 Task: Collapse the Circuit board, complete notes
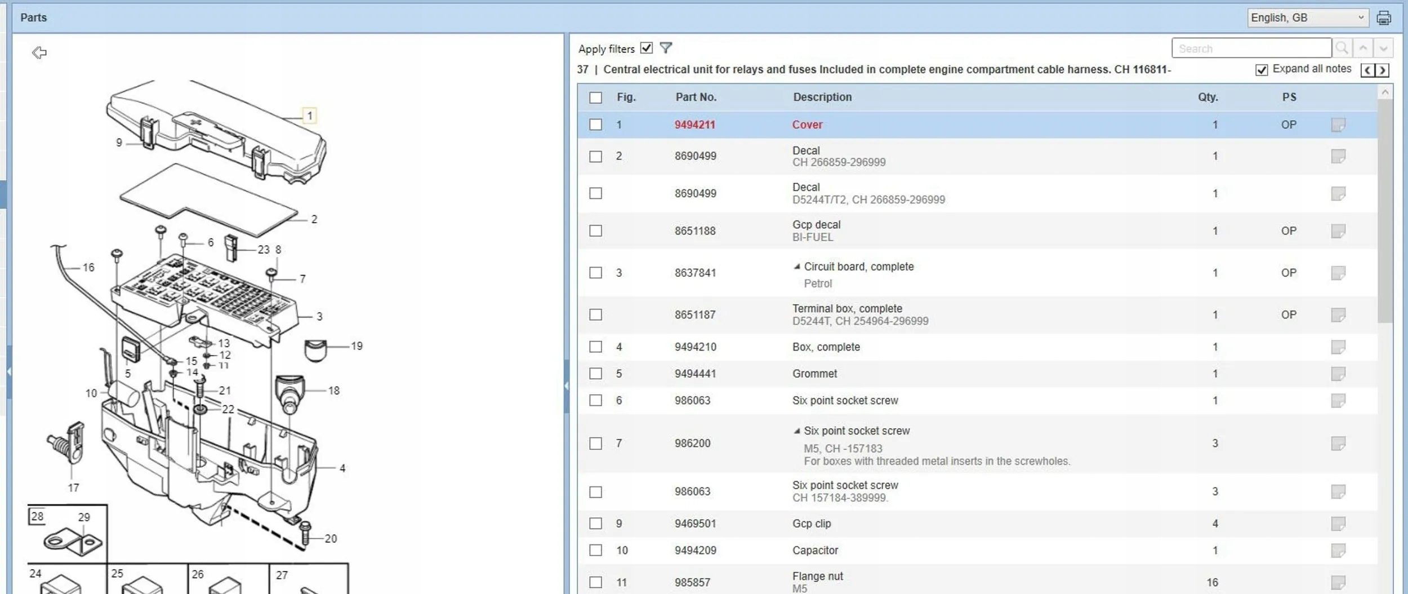796,267
